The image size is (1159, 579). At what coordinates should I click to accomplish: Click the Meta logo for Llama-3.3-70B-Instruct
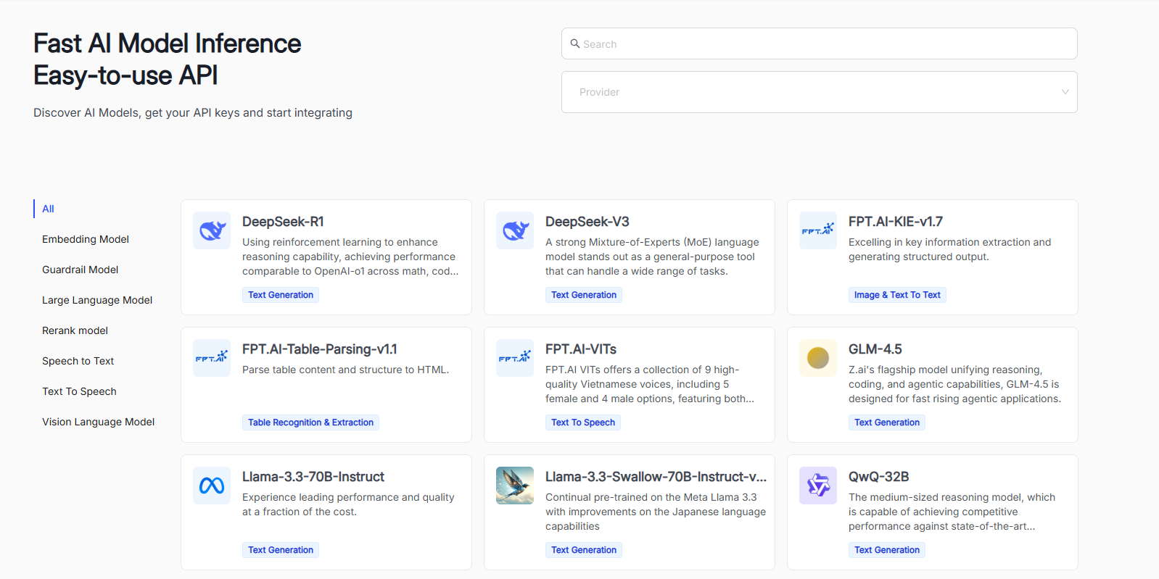(212, 486)
